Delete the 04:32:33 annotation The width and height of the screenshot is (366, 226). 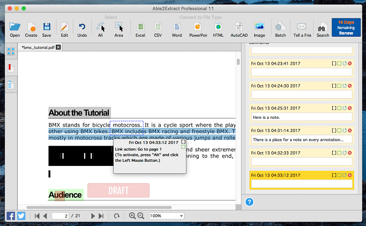pyautogui.click(x=350, y=153)
